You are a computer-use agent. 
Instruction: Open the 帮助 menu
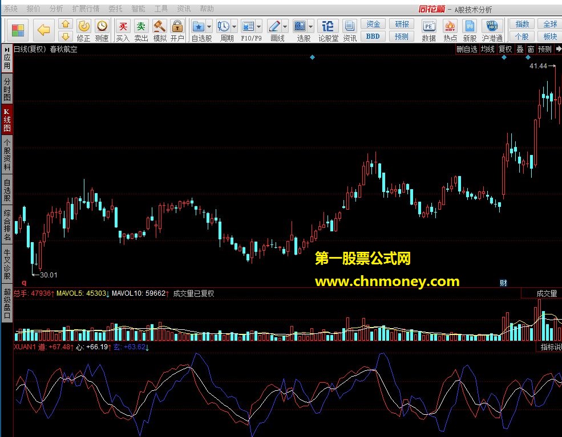click(207, 8)
